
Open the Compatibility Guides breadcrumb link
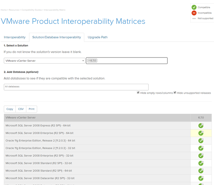point(32,10)
